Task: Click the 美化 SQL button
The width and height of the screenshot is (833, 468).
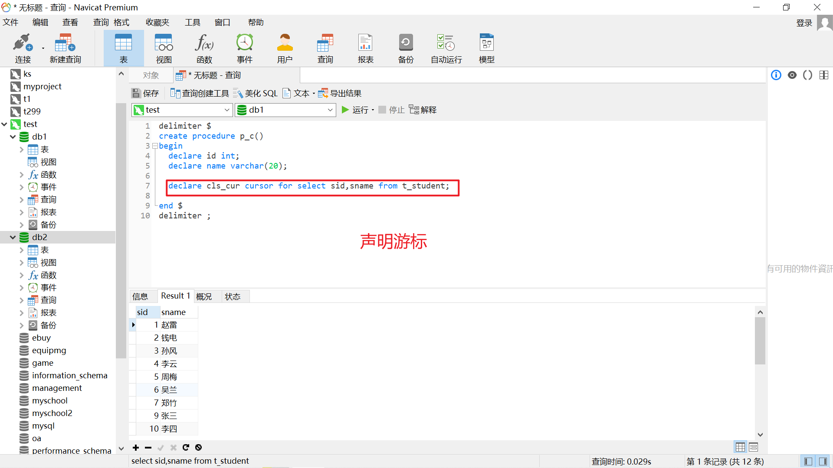Action: [256, 93]
